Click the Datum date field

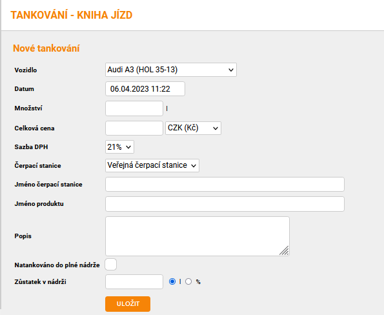tap(145, 88)
